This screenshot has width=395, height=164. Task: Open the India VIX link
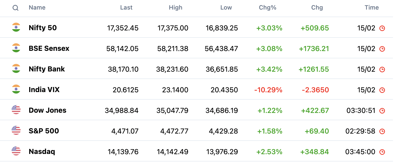(44, 90)
